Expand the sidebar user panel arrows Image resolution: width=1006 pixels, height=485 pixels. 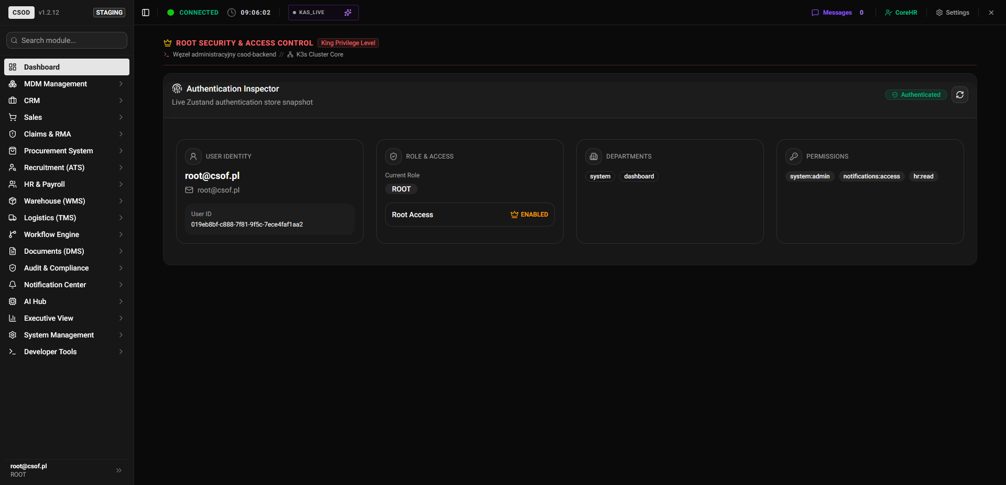click(x=119, y=470)
